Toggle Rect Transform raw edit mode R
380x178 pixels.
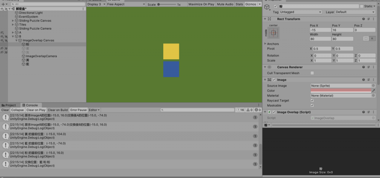(x=372, y=38)
